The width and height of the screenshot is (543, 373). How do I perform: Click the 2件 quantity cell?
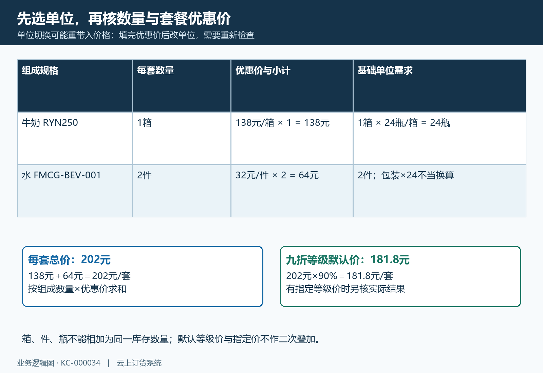click(182, 191)
